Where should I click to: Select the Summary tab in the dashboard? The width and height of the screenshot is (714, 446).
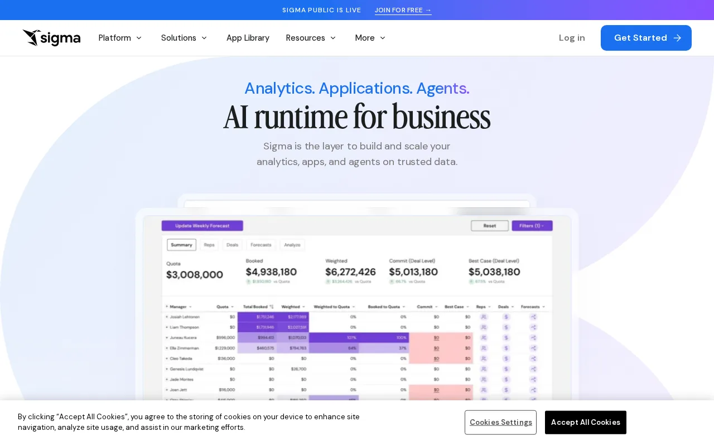pos(182,245)
